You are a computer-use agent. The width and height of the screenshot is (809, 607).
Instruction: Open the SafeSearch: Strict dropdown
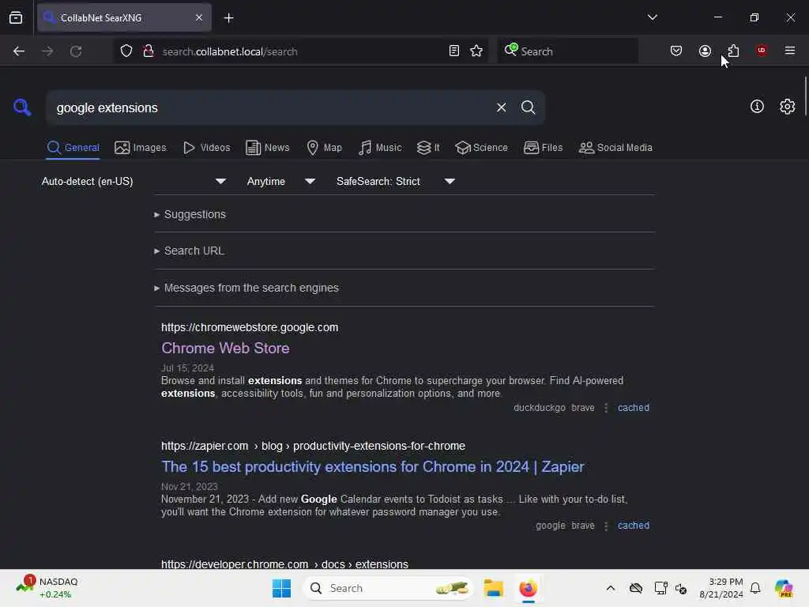click(x=396, y=181)
